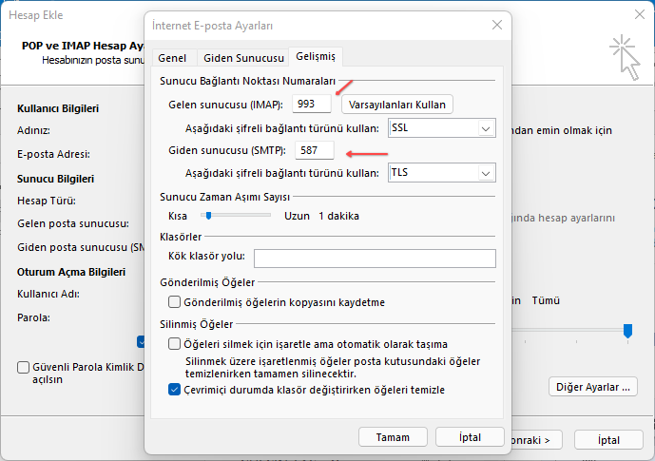Close the Hesap Ekle window
This screenshot has height=461, width=655.
[x=635, y=13]
